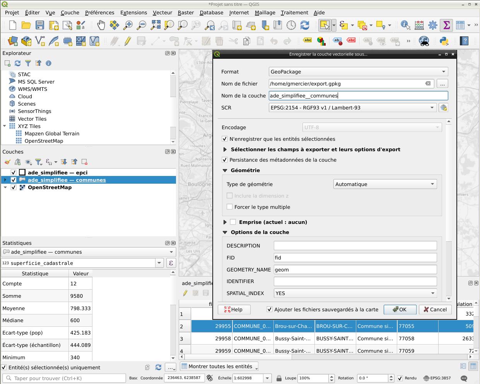Click the Select CRS globe button
Image resolution: width=480 pixels, height=384 pixels.
[x=443, y=108]
